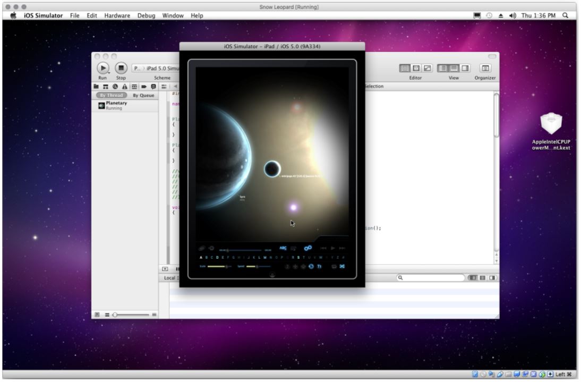Toggle the Utilities pane view button
This screenshot has width=581, height=382.
click(x=465, y=68)
